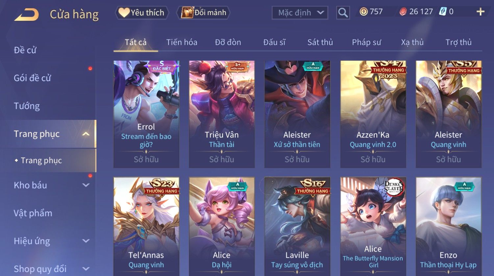
Task: Tap the plus icon to add currency
Action: (481, 12)
